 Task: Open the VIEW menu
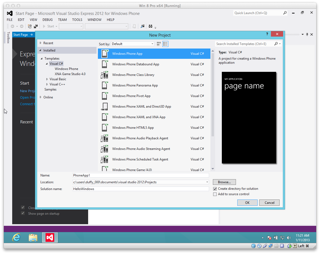coord(33,20)
